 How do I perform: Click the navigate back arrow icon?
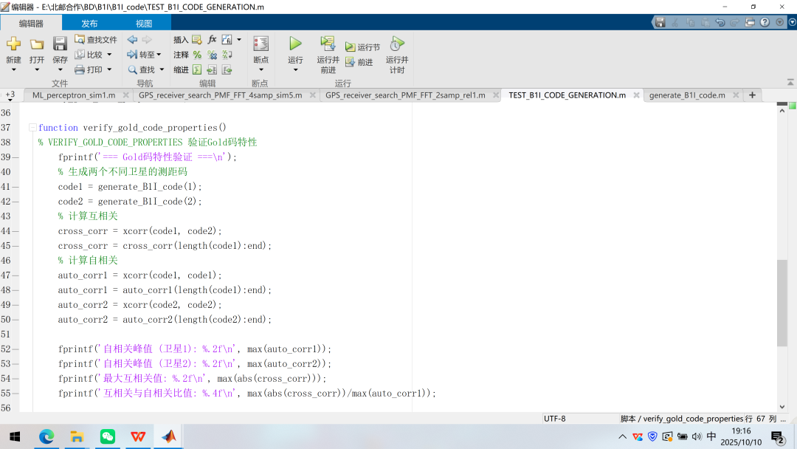[132, 39]
